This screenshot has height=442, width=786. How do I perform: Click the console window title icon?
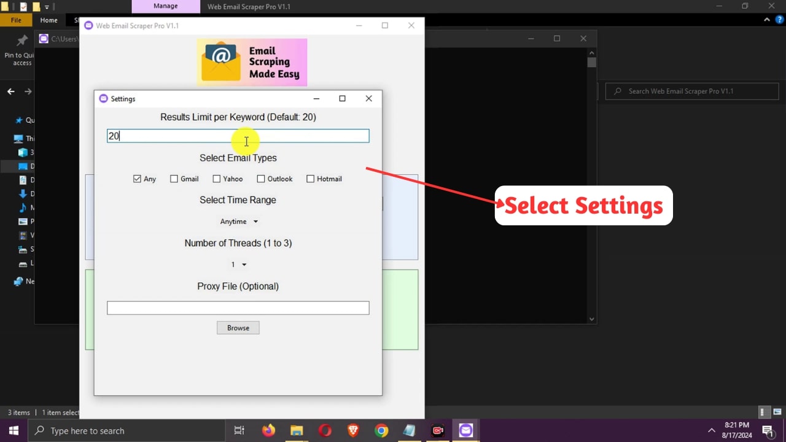pos(44,39)
